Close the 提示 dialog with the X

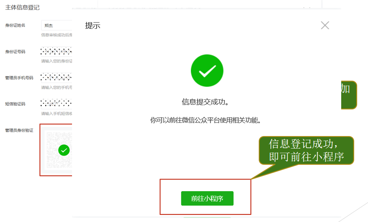(325, 25)
